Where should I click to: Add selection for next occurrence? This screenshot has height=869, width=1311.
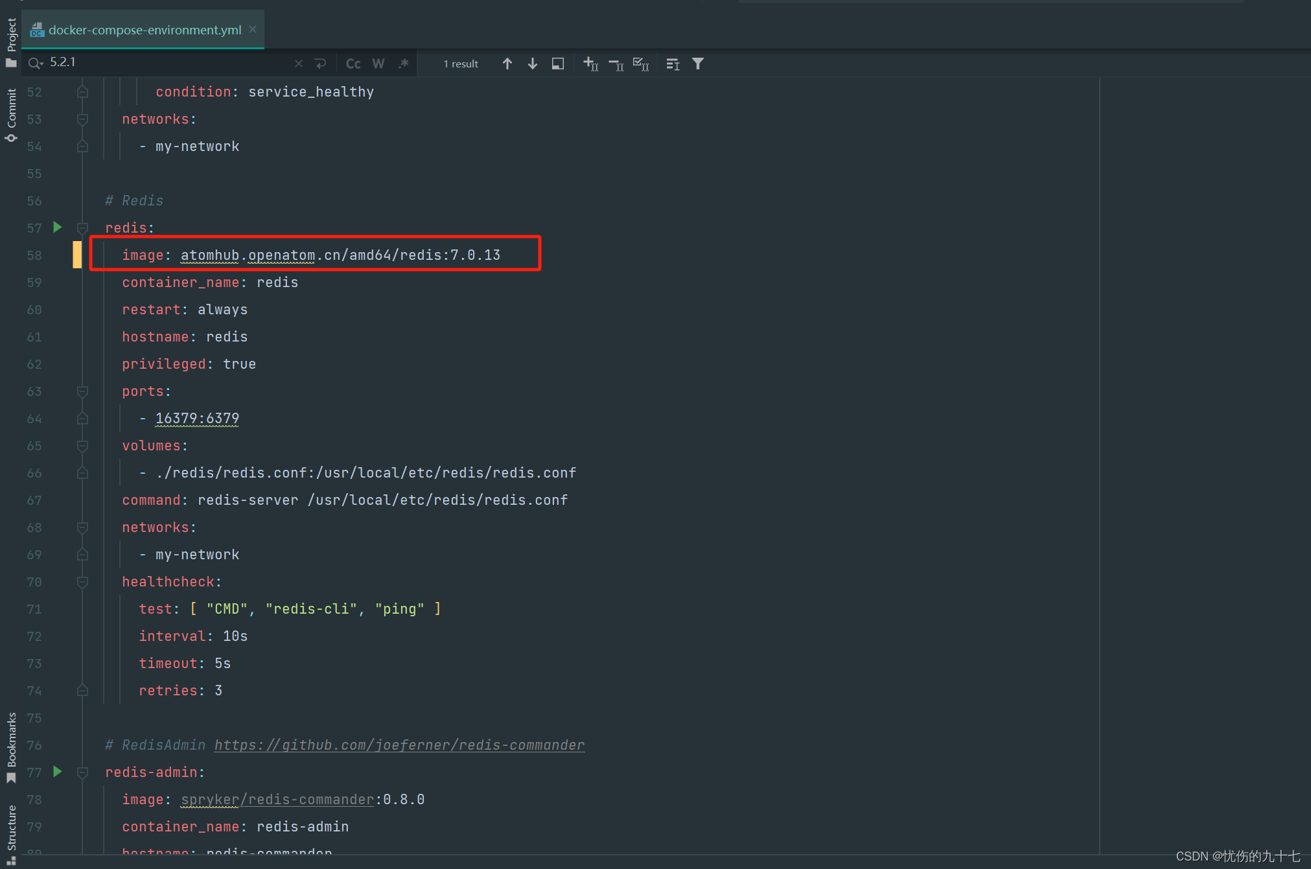(x=590, y=64)
